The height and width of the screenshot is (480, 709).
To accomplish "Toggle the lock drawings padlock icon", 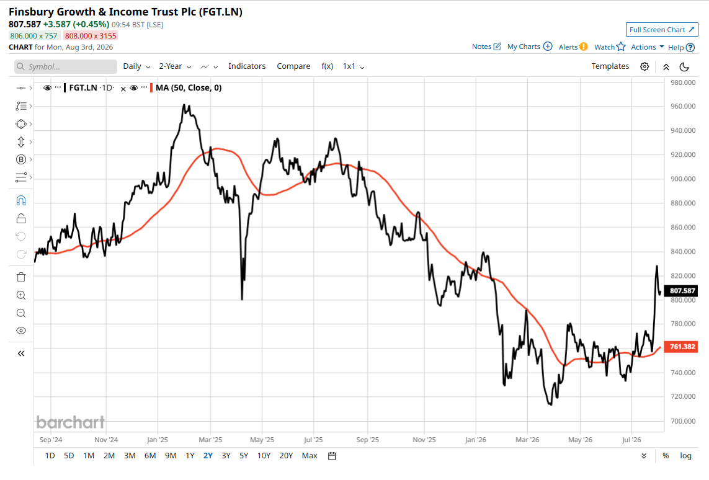I will (21, 218).
